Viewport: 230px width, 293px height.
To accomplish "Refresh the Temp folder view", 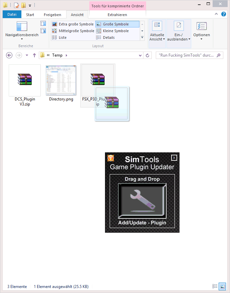I will tap(147, 55).
